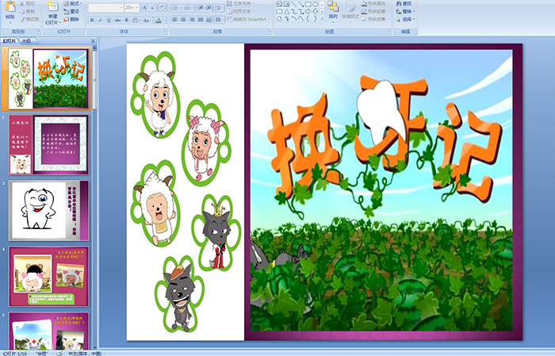This screenshot has width=555, height=356.
Task: Click the 查找 Find button
Action: (404, 3)
